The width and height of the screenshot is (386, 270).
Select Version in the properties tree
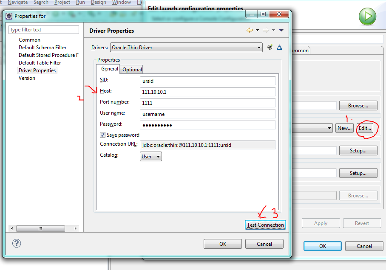point(27,78)
